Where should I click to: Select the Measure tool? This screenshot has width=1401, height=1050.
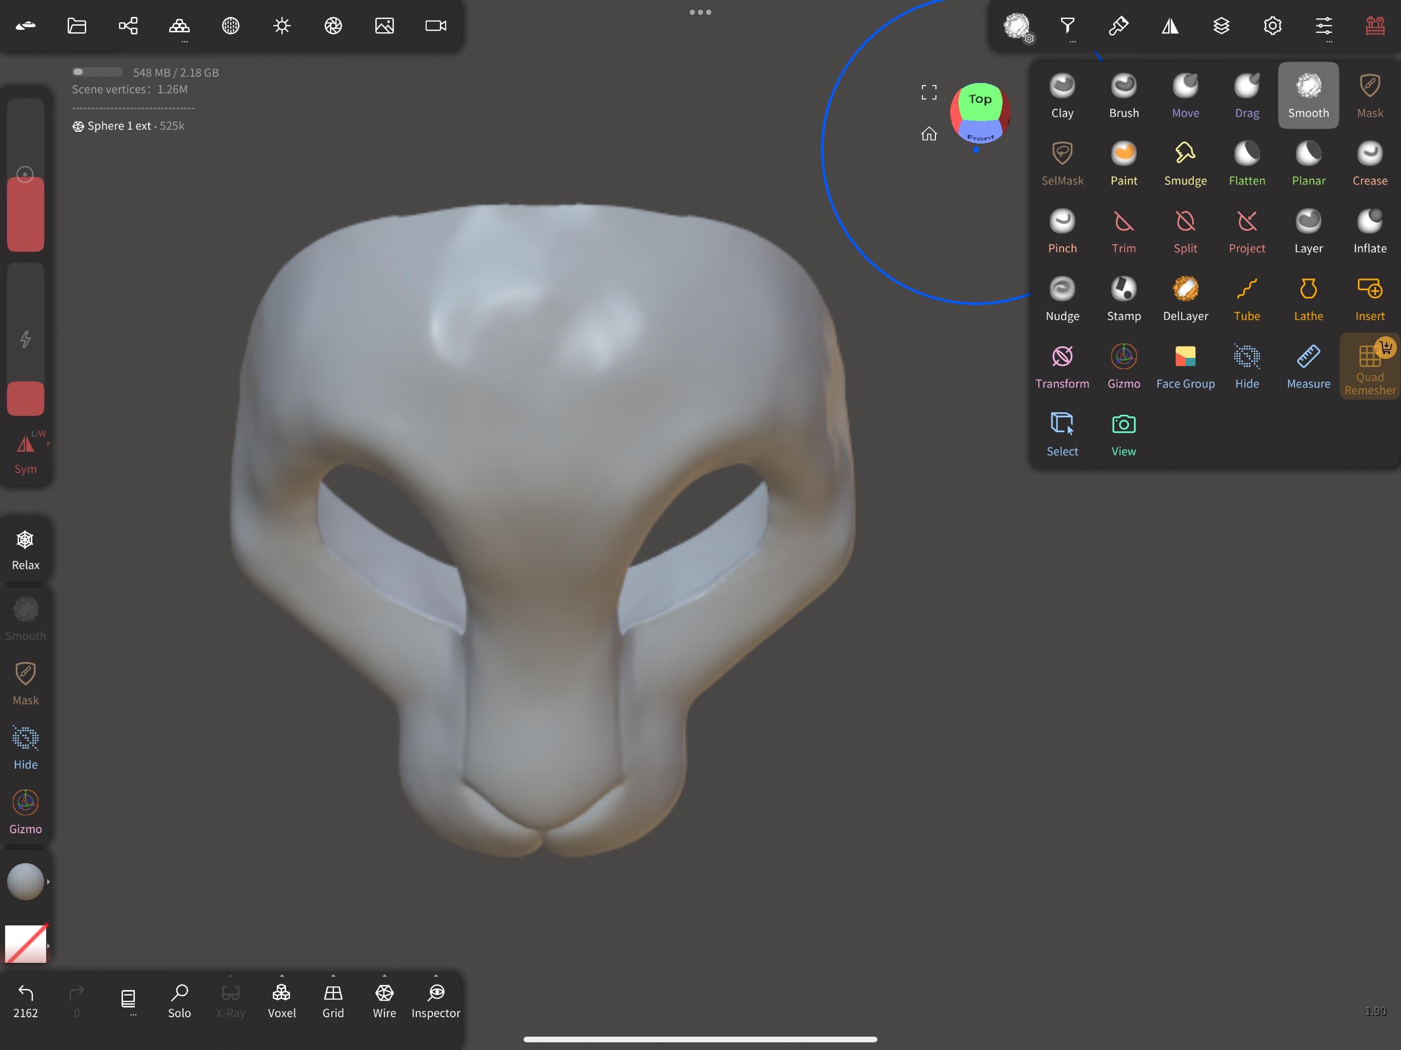pos(1308,367)
